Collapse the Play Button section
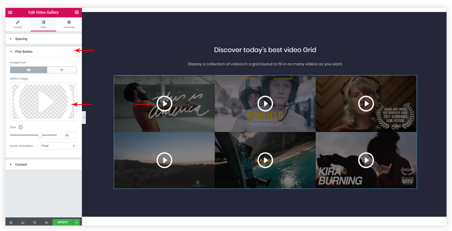This screenshot has width=452, height=231. coord(44,52)
